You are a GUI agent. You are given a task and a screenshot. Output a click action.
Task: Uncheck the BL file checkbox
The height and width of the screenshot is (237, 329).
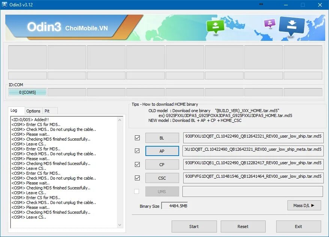(x=137, y=138)
